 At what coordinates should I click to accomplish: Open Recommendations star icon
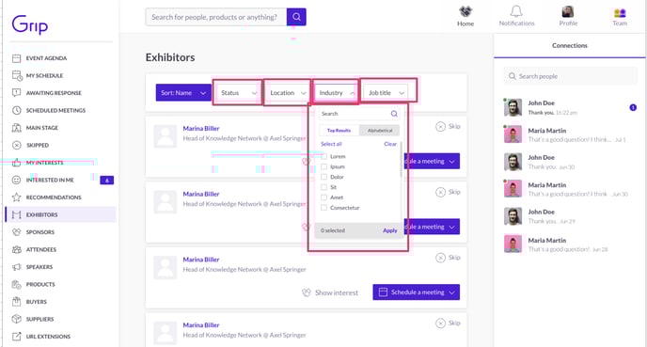[x=17, y=197]
